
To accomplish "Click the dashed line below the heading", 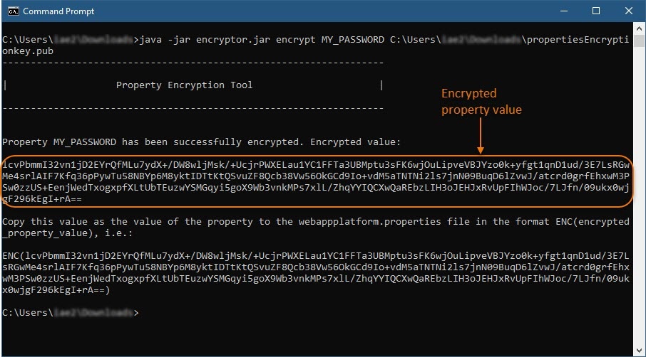I will (193, 108).
